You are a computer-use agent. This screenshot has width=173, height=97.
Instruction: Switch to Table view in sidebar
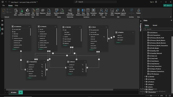coord(2,25)
